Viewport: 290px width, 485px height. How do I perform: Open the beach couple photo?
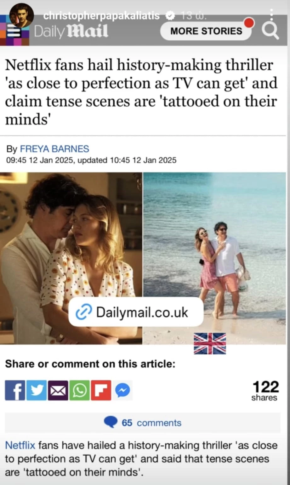pos(215,258)
